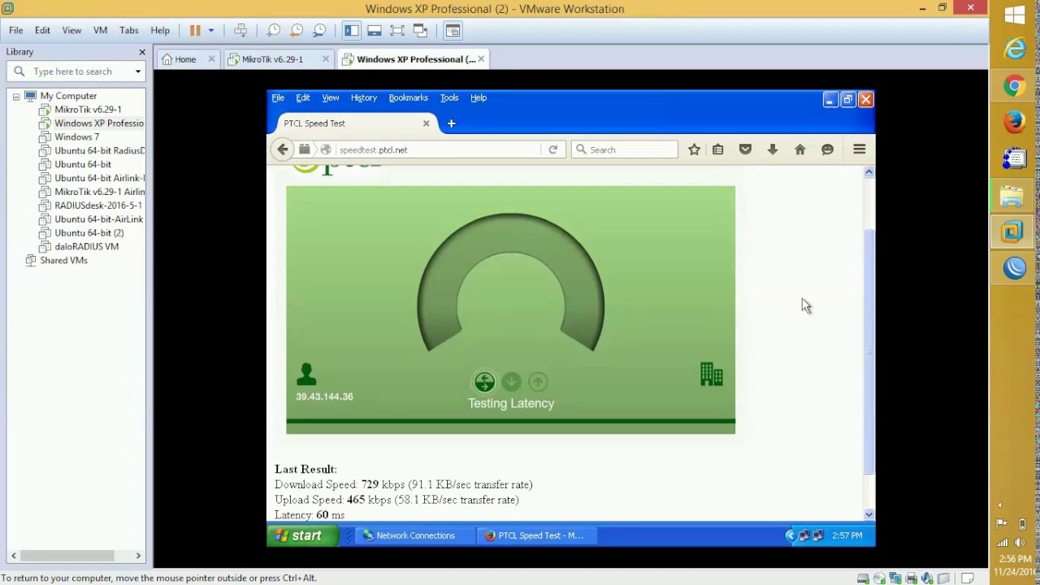This screenshot has height=585, width=1040.
Task: Click VMware sound card status icon
Action: pyautogui.click(x=927, y=578)
